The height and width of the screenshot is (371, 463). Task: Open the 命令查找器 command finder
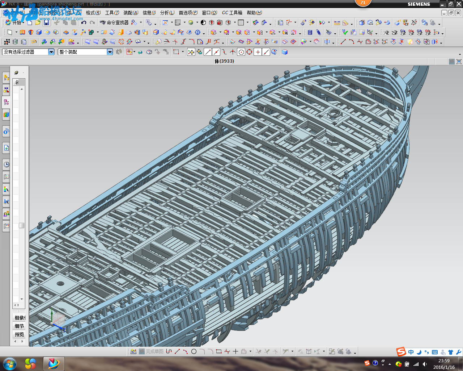click(x=114, y=22)
